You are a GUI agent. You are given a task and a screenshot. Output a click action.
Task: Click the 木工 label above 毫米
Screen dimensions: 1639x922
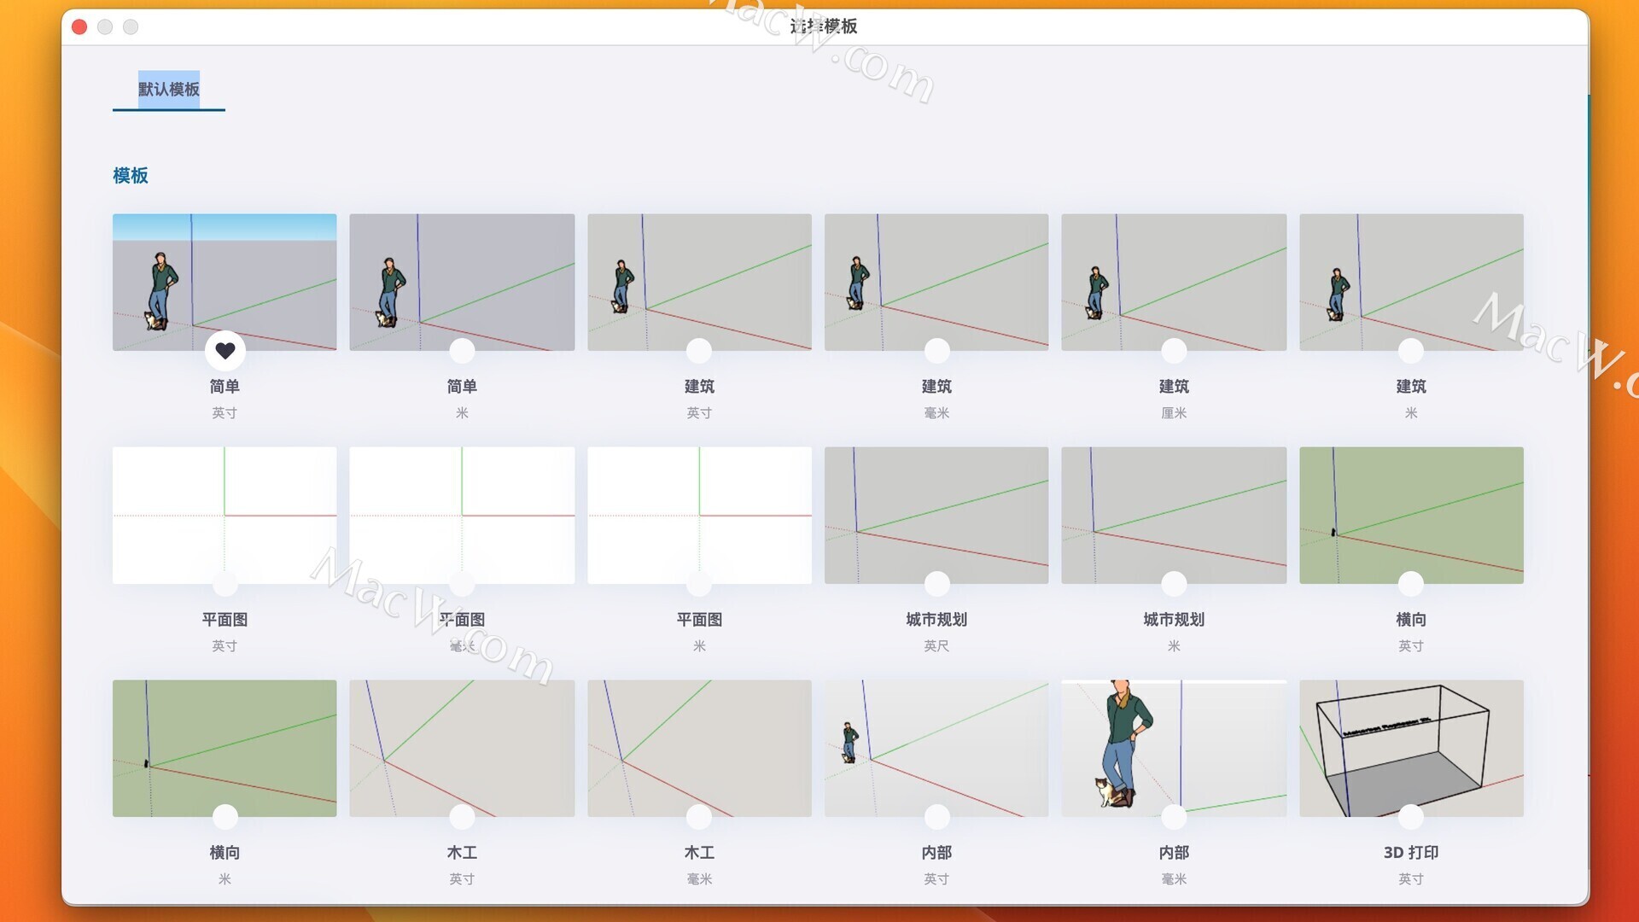[x=699, y=852]
